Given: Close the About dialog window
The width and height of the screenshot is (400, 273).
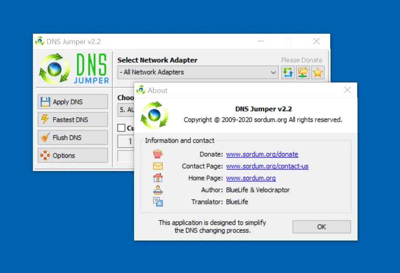Looking at the screenshot, I should click(347, 90).
